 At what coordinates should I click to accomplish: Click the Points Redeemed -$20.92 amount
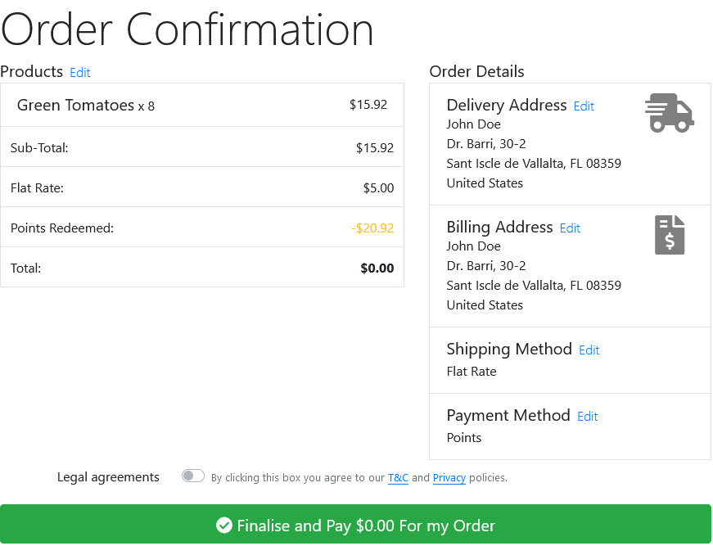click(372, 228)
